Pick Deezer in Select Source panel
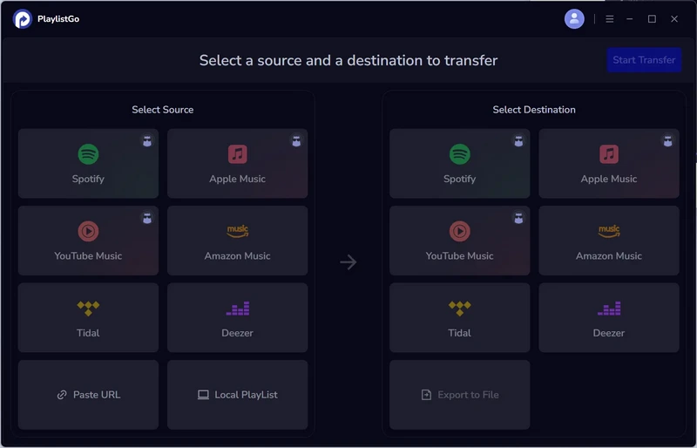697x448 pixels. 237,317
